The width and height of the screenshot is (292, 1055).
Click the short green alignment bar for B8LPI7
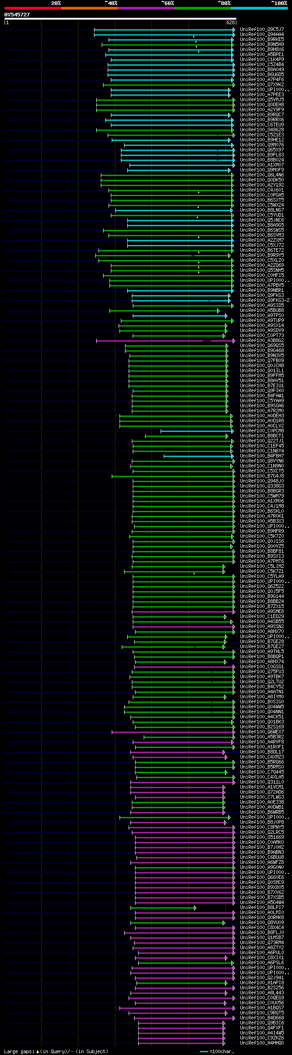164,908
